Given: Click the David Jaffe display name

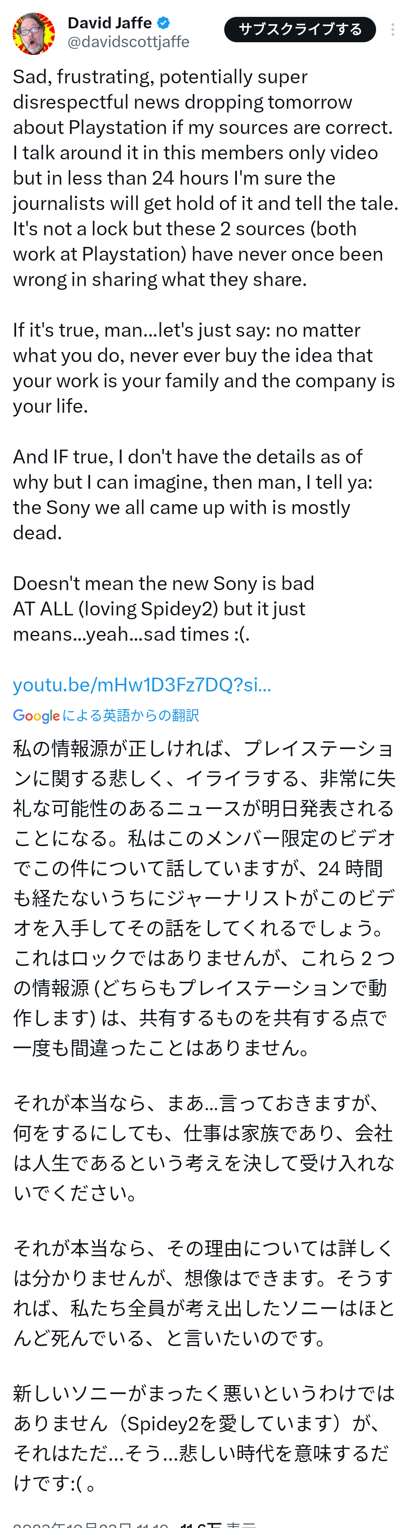Looking at the screenshot, I should (110, 23).
